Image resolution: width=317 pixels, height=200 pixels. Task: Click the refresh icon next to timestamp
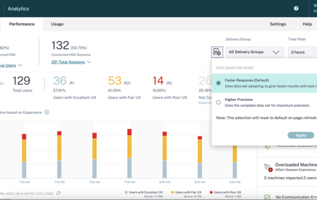pos(58,193)
